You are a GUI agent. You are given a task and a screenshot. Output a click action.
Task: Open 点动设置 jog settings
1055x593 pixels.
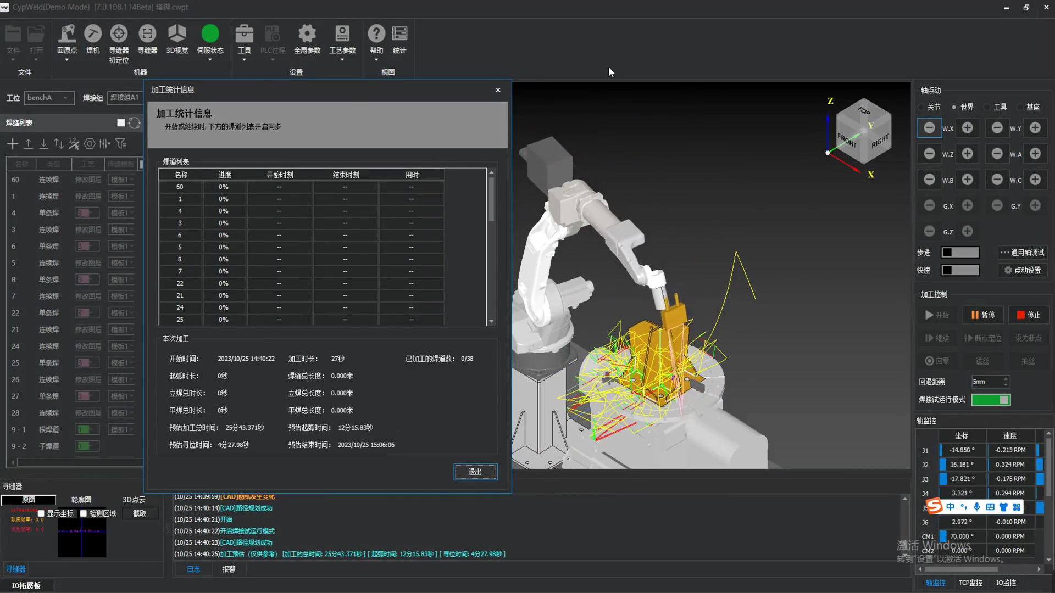(x=1023, y=270)
